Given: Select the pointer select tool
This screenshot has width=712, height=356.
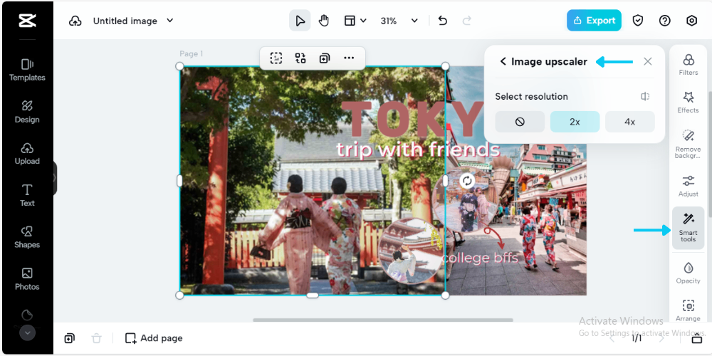Looking at the screenshot, I should tap(300, 21).
